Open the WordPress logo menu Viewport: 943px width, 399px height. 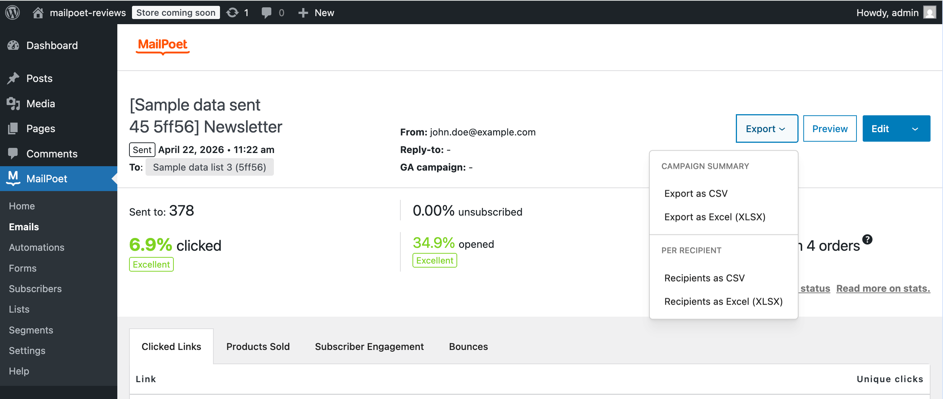(x=12, y=12)
